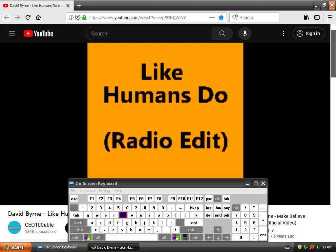Open the YouTube guide hamburger menu

(12, 33)
